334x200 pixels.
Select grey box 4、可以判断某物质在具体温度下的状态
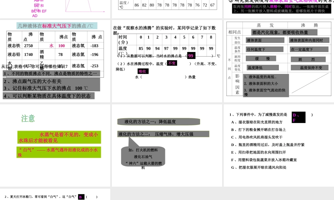[x=48, y=96]
